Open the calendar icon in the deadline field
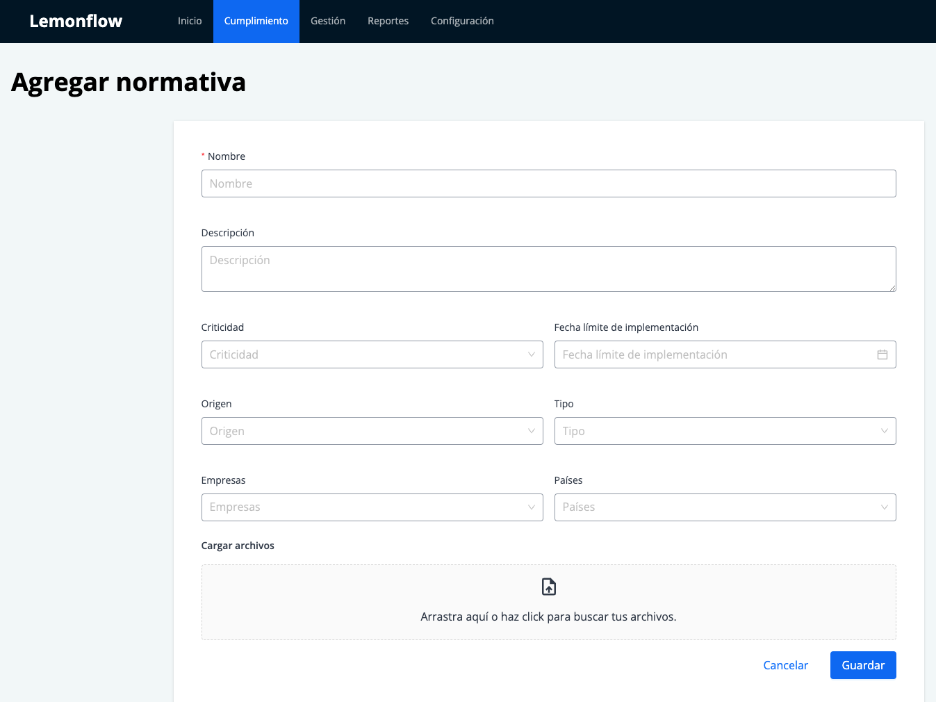The width and height of the screenshot is (936, 702). 882,354
